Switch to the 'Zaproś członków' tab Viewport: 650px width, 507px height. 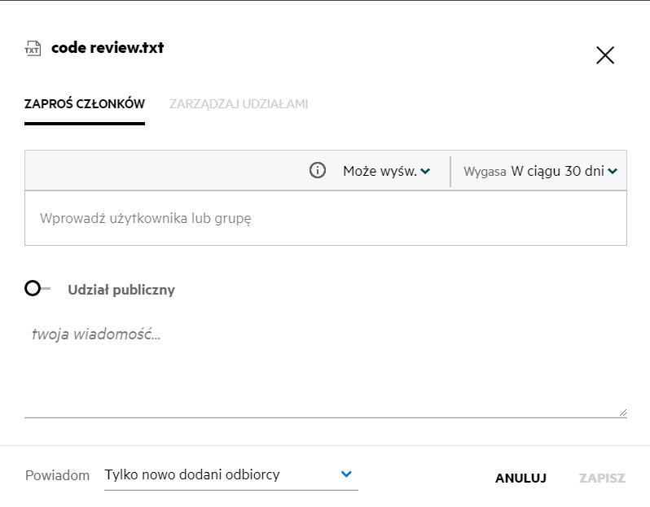(85, 104)
